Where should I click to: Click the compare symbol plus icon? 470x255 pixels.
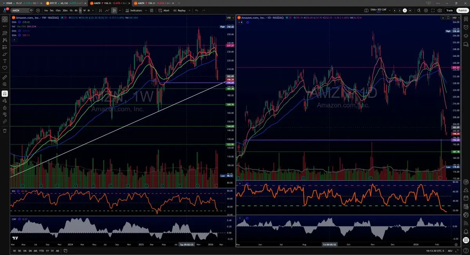[38, 10]
